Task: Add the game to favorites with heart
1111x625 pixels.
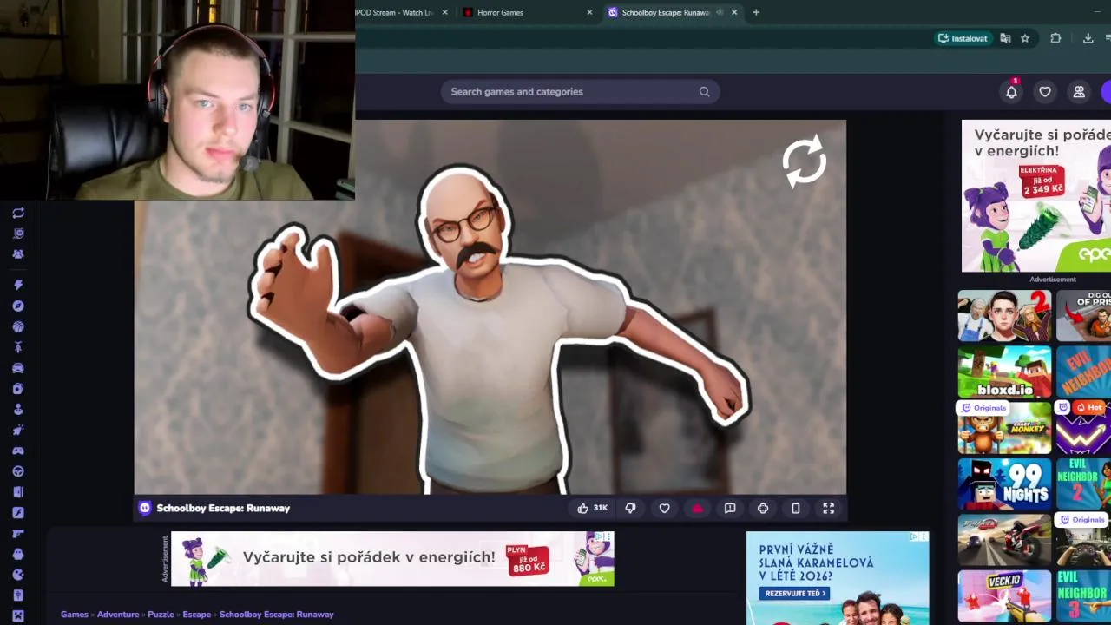Action: (664, 508)
